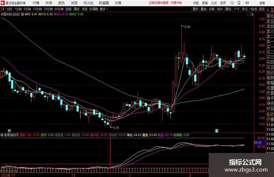Viewport: 274px width, 177px height.
Task: Select the 月线 monthly tab
Action: (x=85, y=9)
